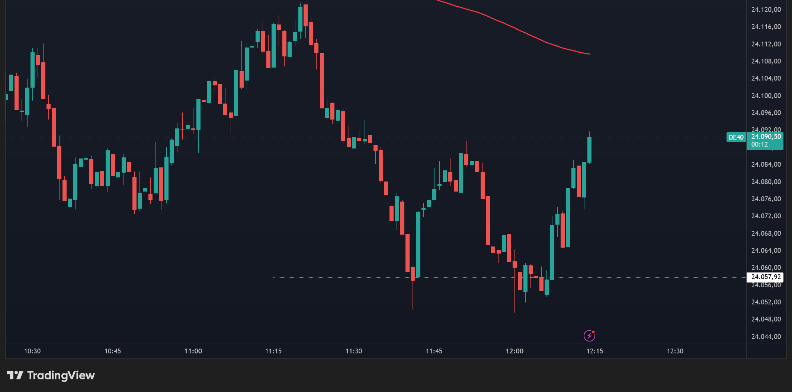This screenshot has width=792, height=392.
Task: Click the DE40 symbol label
Action: 736,137
